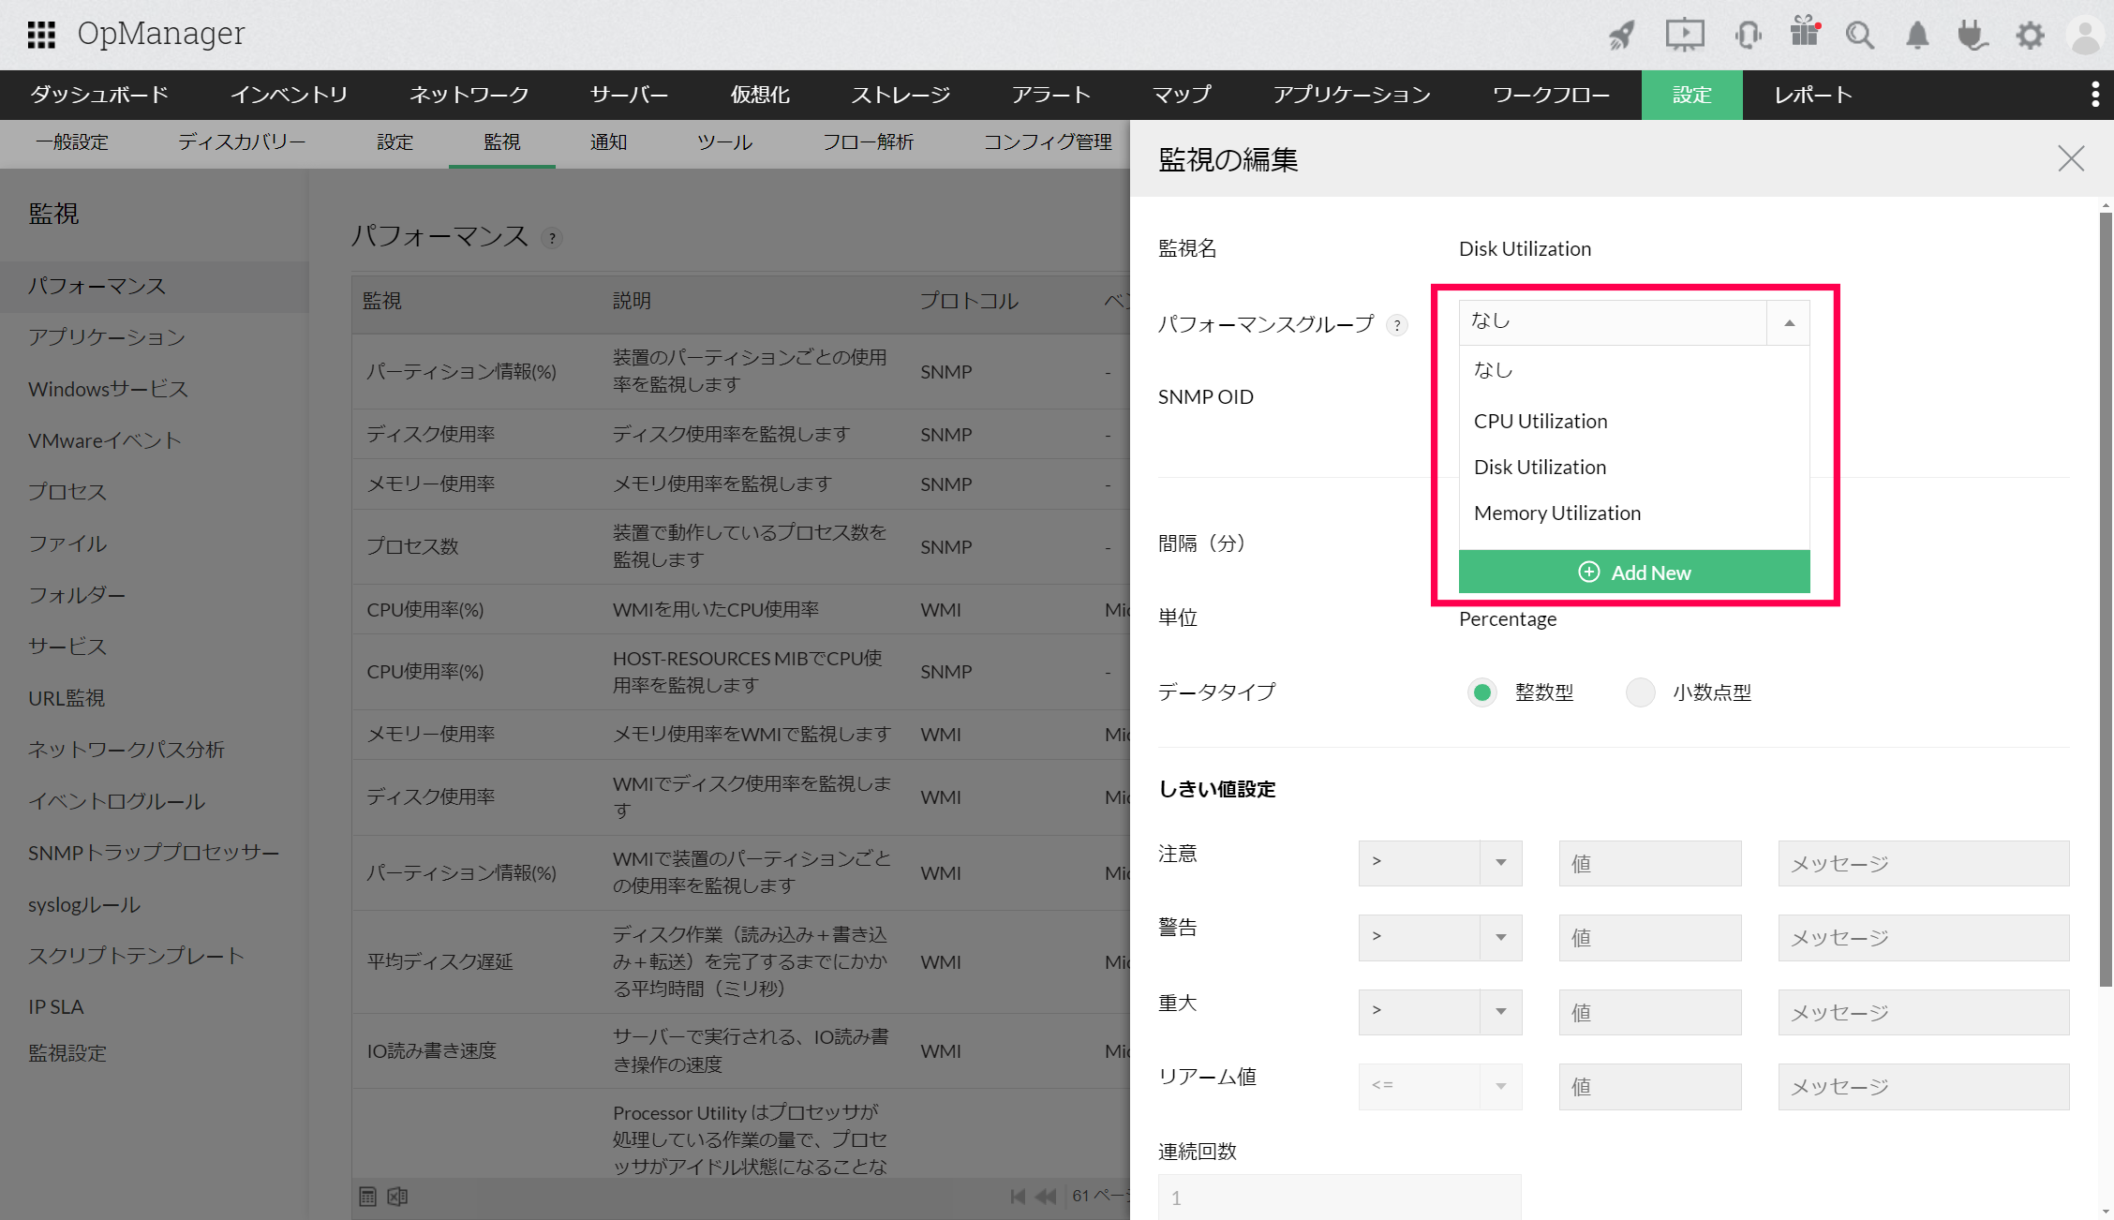2114x1220 pixels.
Task: Open the 注意 threshold operator dropdown
Action: click(1439, 862)
